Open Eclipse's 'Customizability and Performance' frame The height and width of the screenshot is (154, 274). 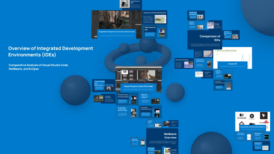tap(204, 63)
